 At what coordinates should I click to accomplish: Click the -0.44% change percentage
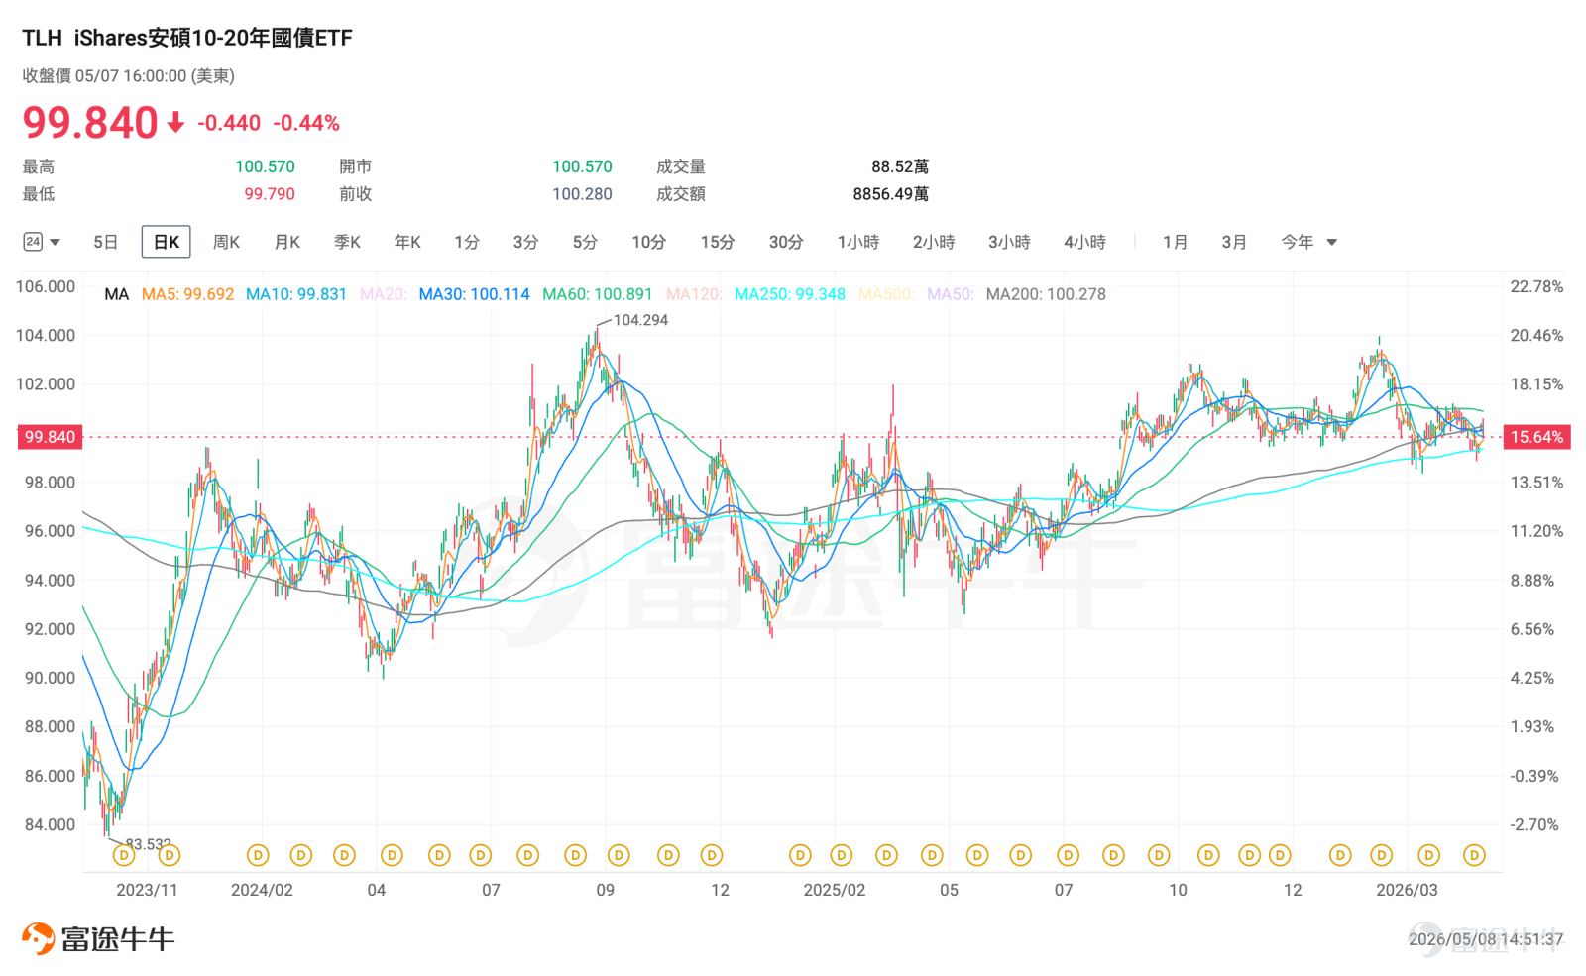(306, 123)
